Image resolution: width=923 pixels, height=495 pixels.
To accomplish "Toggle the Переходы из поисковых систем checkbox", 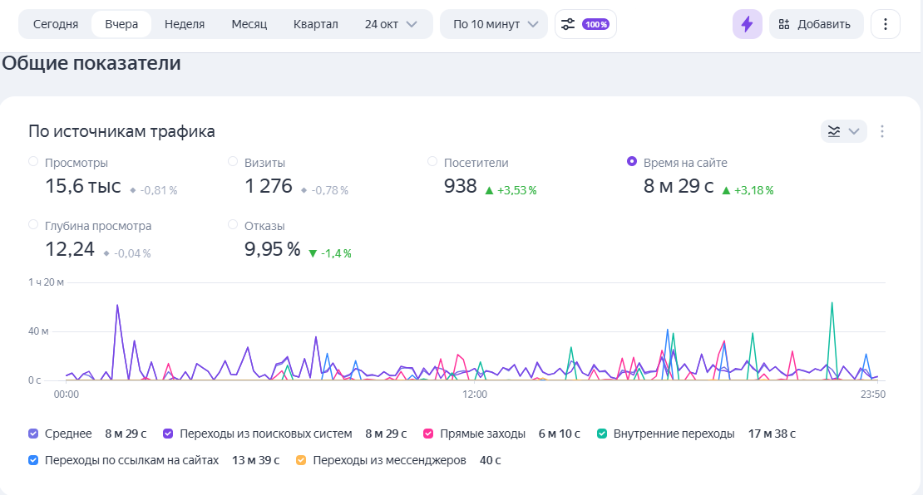I will point(168,434).
